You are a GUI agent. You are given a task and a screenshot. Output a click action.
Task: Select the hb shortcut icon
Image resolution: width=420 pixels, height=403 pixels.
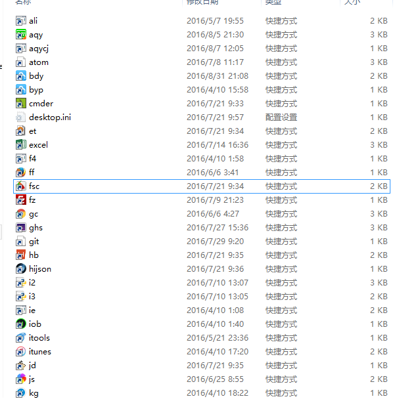[21, 255]
